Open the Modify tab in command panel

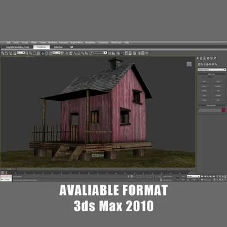pyautogui.click(x=201, y=58)
